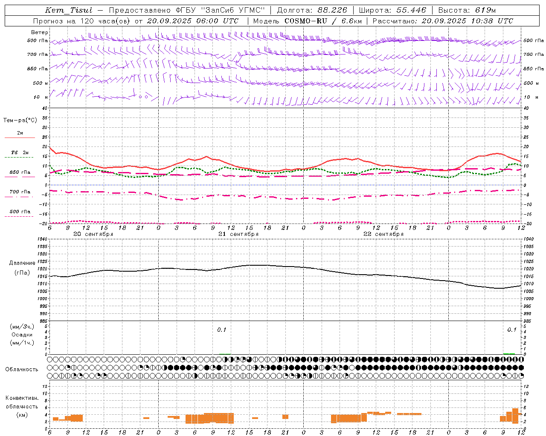This screenshot has width=546, height=436.
Task: Click the Прогноз на 120 часа(ов) text
Action: [82, 21]
